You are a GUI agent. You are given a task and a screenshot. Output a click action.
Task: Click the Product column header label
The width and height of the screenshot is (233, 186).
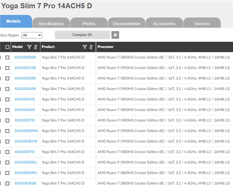tap(48, 47)
